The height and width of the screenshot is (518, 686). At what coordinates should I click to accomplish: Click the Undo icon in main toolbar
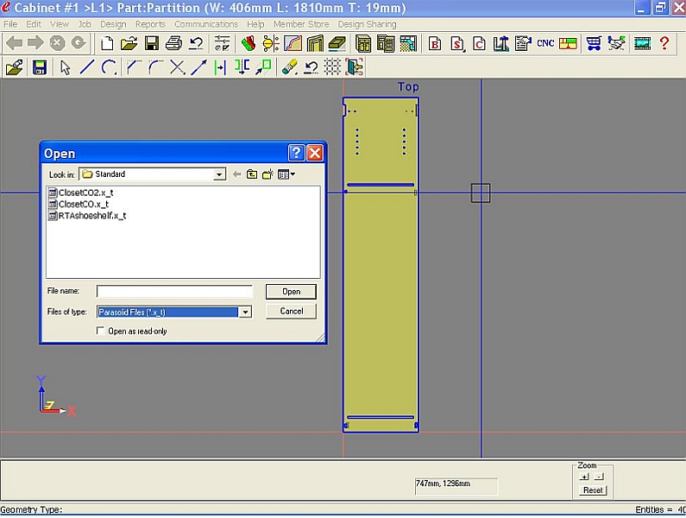[196, 43]
